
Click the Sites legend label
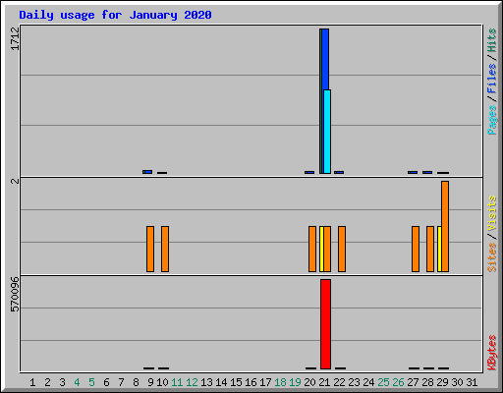pyautogui.click(x=492, y=257)
